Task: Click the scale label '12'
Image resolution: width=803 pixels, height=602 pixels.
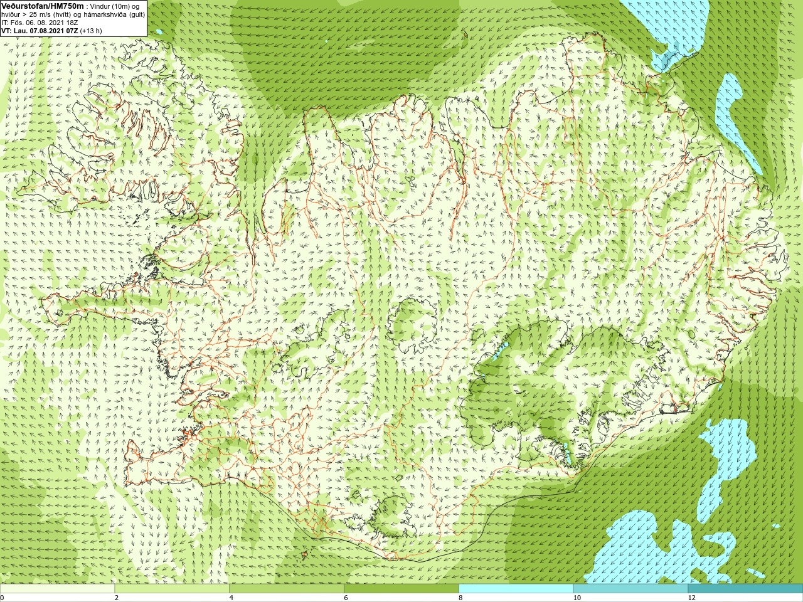Action: tap(691, 598)
